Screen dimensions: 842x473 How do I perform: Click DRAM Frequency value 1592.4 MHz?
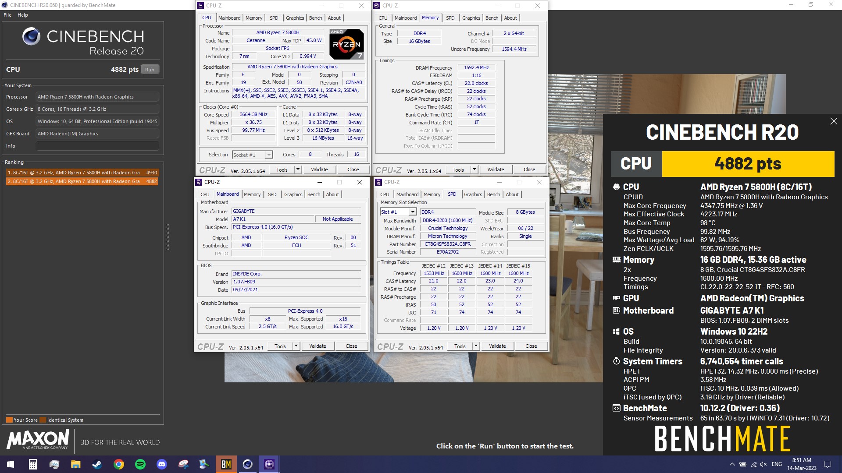[x=477, y=67]
